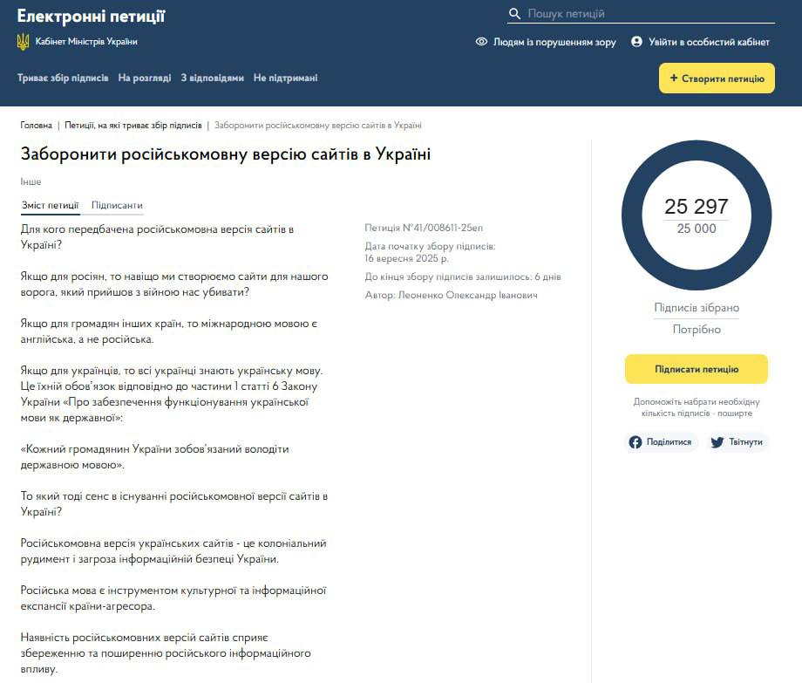The height and width of the screenshot is (683, 802).
Task: Open the Триває збір підписів section
Action: [x=63, y=79]
